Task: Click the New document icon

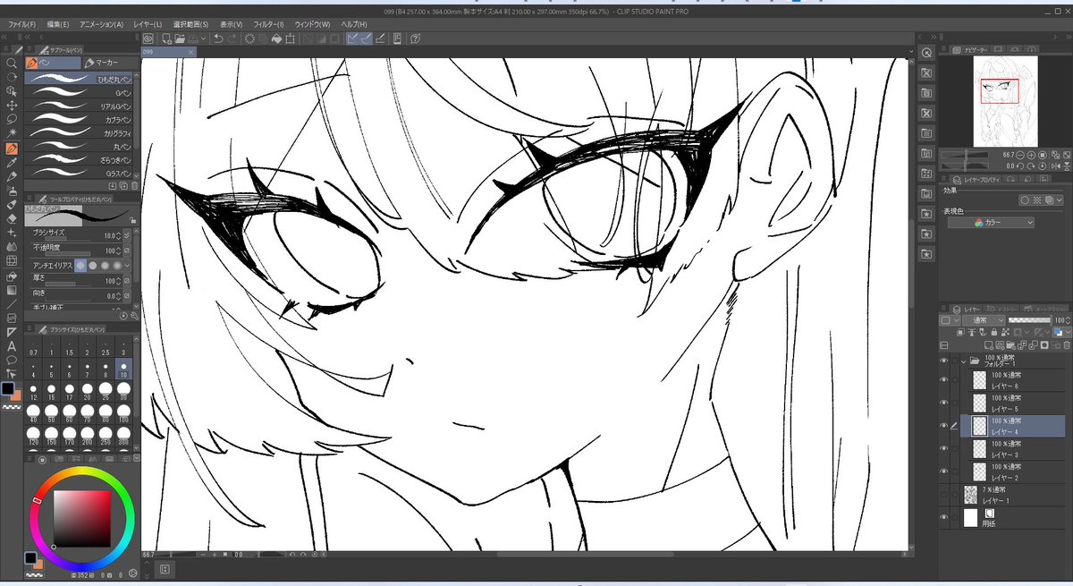Action: (x=165, y=38)
